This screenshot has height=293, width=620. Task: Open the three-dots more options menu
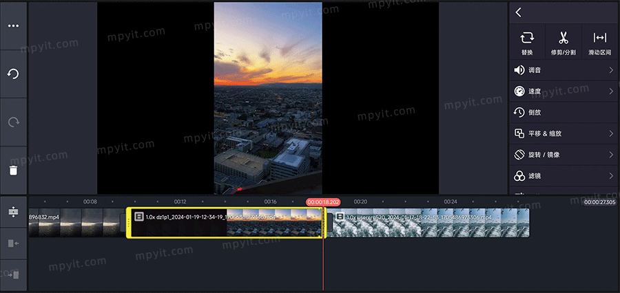tap(14, 26)
